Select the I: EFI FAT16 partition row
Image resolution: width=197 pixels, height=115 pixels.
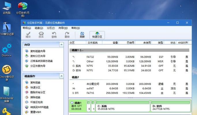point(130,93)
